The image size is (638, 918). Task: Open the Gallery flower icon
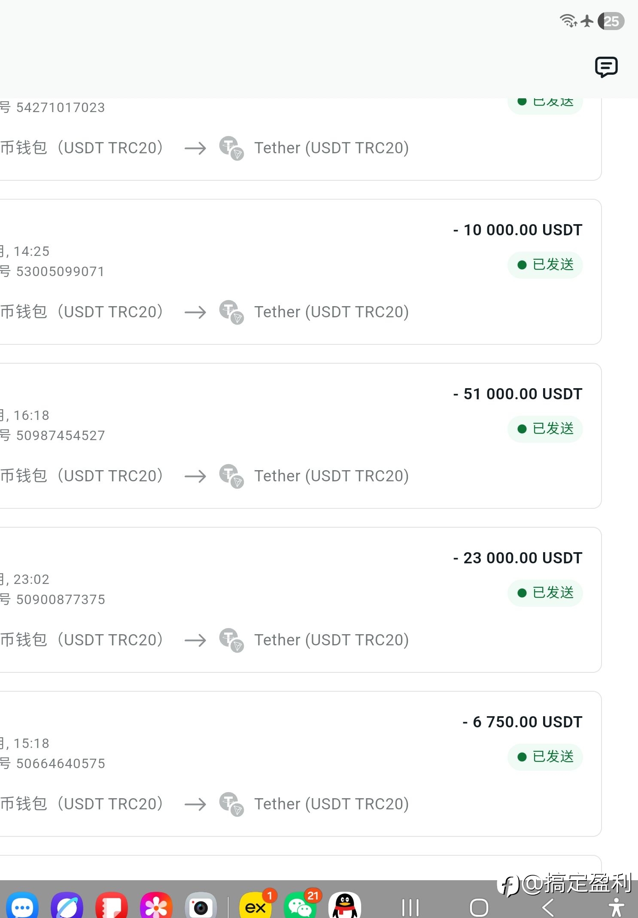point(156,906)
